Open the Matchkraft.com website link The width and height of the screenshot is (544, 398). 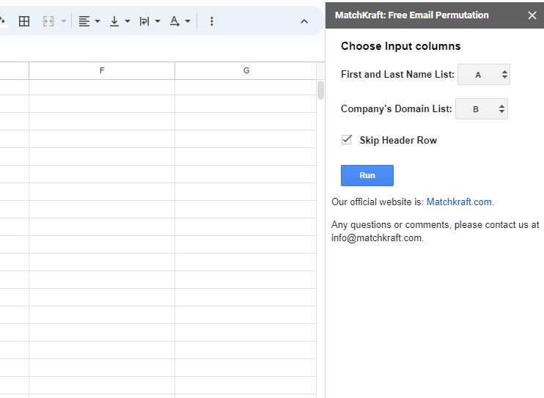pos(459,202)
